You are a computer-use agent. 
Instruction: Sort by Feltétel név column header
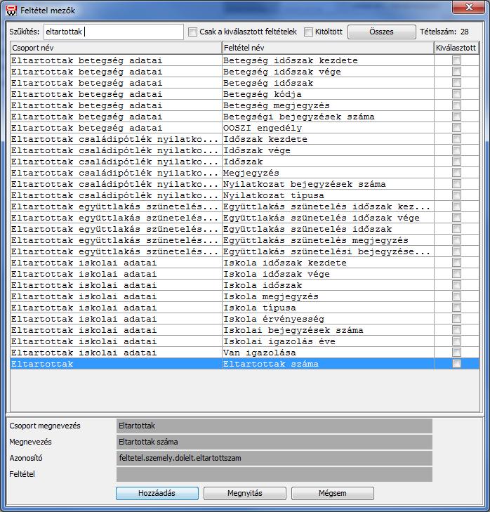[x=328, y=48]
